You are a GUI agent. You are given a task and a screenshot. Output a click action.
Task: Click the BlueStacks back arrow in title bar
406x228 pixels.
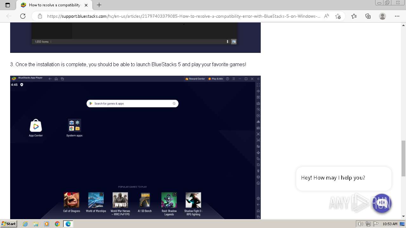(50, 79)
